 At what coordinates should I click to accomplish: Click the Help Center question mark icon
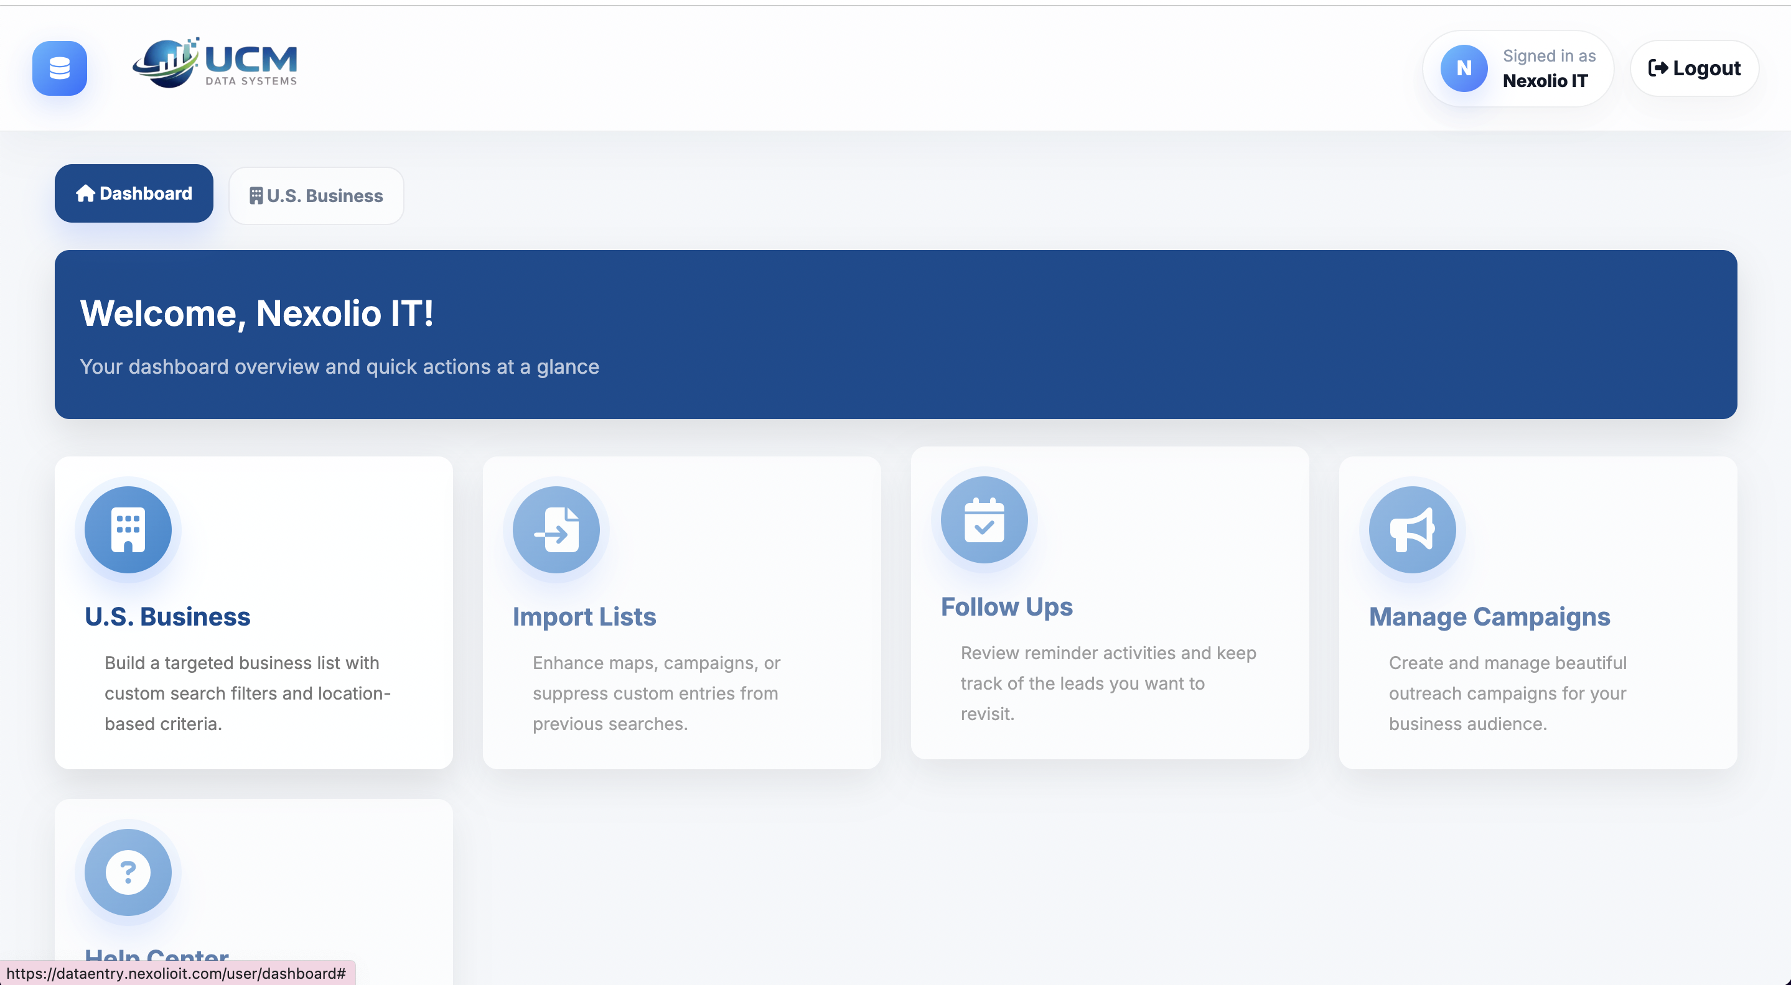click(x=128, y=872)
